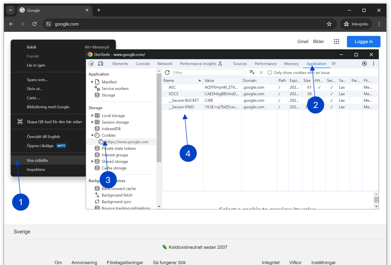The height and width of the screenshot is (265, 391).
Task: Open site information icon in address bar
Action: [x=48, y=24]
